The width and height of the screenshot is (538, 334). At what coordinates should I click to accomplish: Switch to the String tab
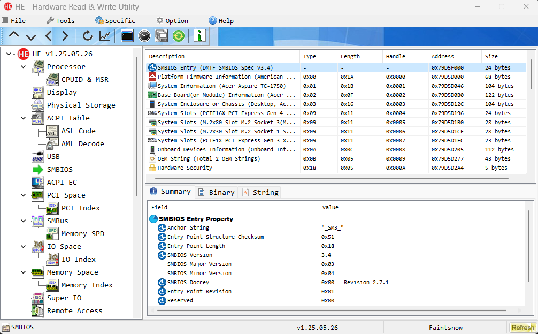[x=260, y=192]
